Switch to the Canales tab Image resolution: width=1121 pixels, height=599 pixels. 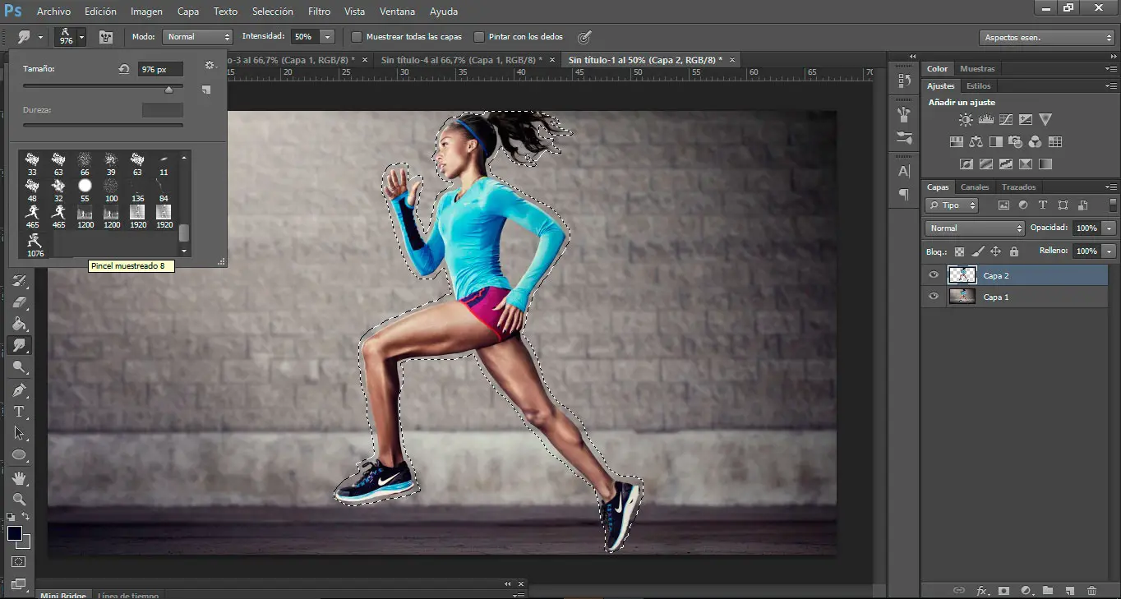(x=975, y=187)
